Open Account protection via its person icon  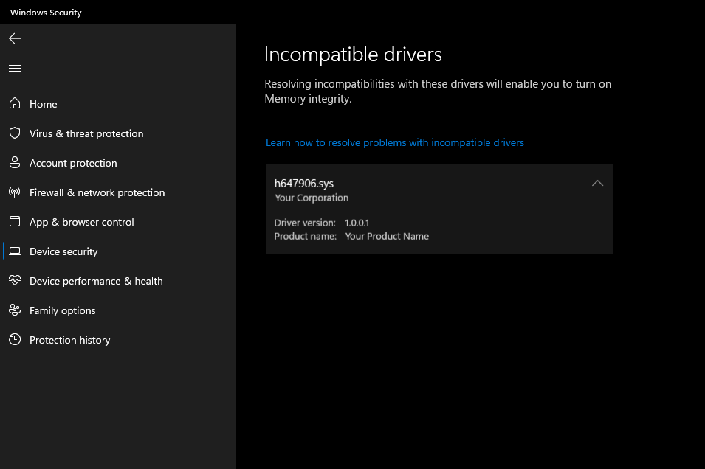pyautogui.click(x=14, y=162)
